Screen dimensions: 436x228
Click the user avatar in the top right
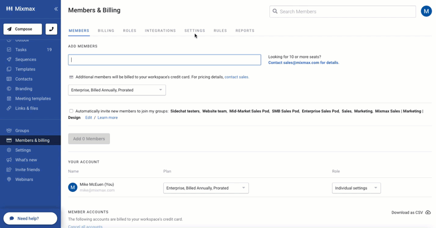426,12
